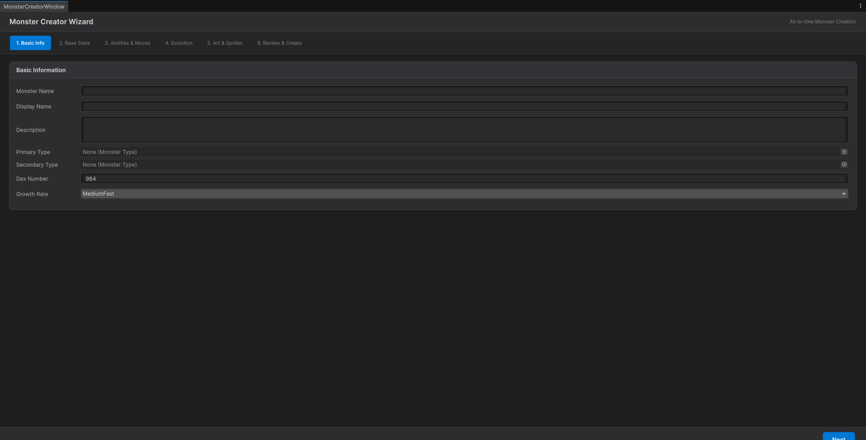Click into the Description text area
Viewport: 866px width, 440px height.
tap(464, 130)
